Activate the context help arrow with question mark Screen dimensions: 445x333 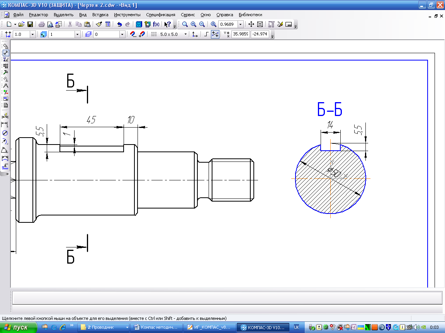[167, 24]
